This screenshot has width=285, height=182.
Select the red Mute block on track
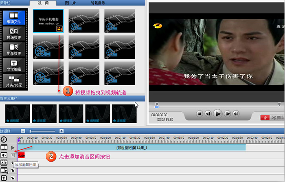pyautogui.click(x=21, y=155)
